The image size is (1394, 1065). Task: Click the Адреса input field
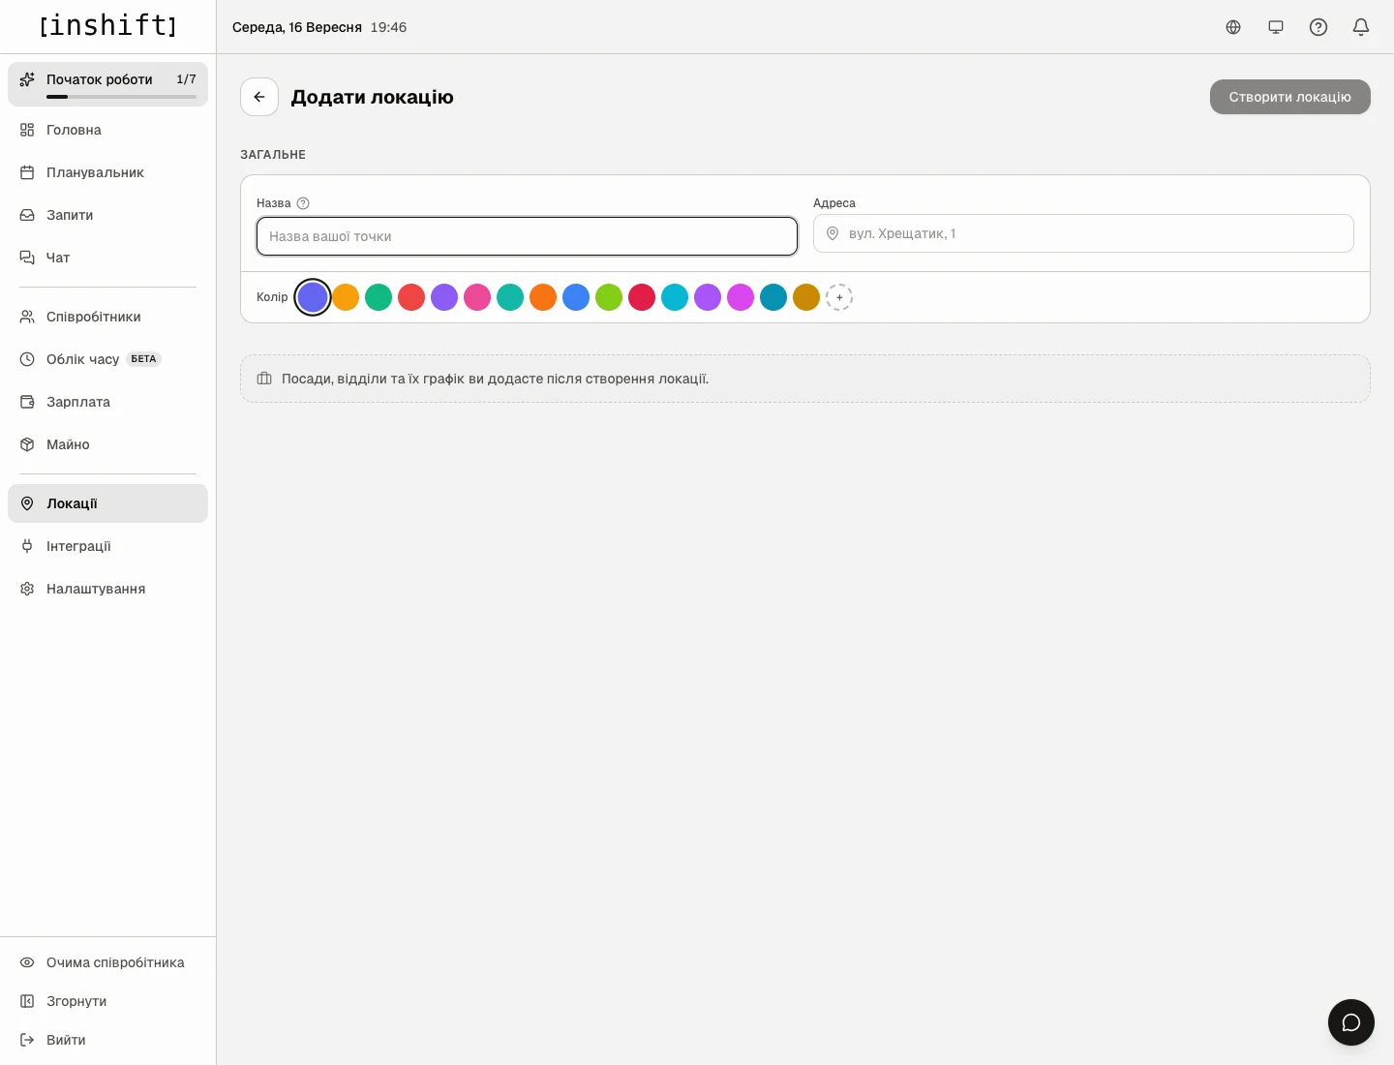click(1083, 233)
